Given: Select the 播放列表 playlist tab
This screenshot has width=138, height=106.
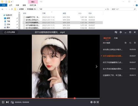Looking at the screenshot, I should [107, 38].
